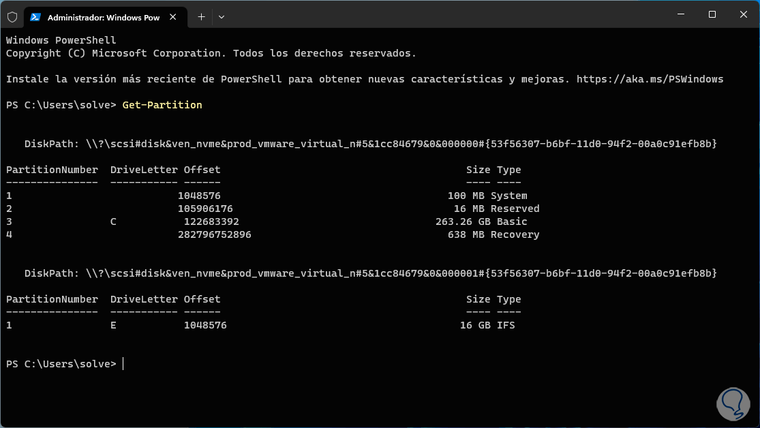Click drive letter C in partition table

pyautogui.click(x=113, y=221)
